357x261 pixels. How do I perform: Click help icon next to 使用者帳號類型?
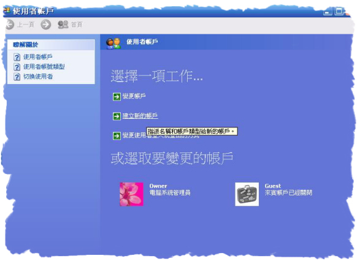[17, 67]
